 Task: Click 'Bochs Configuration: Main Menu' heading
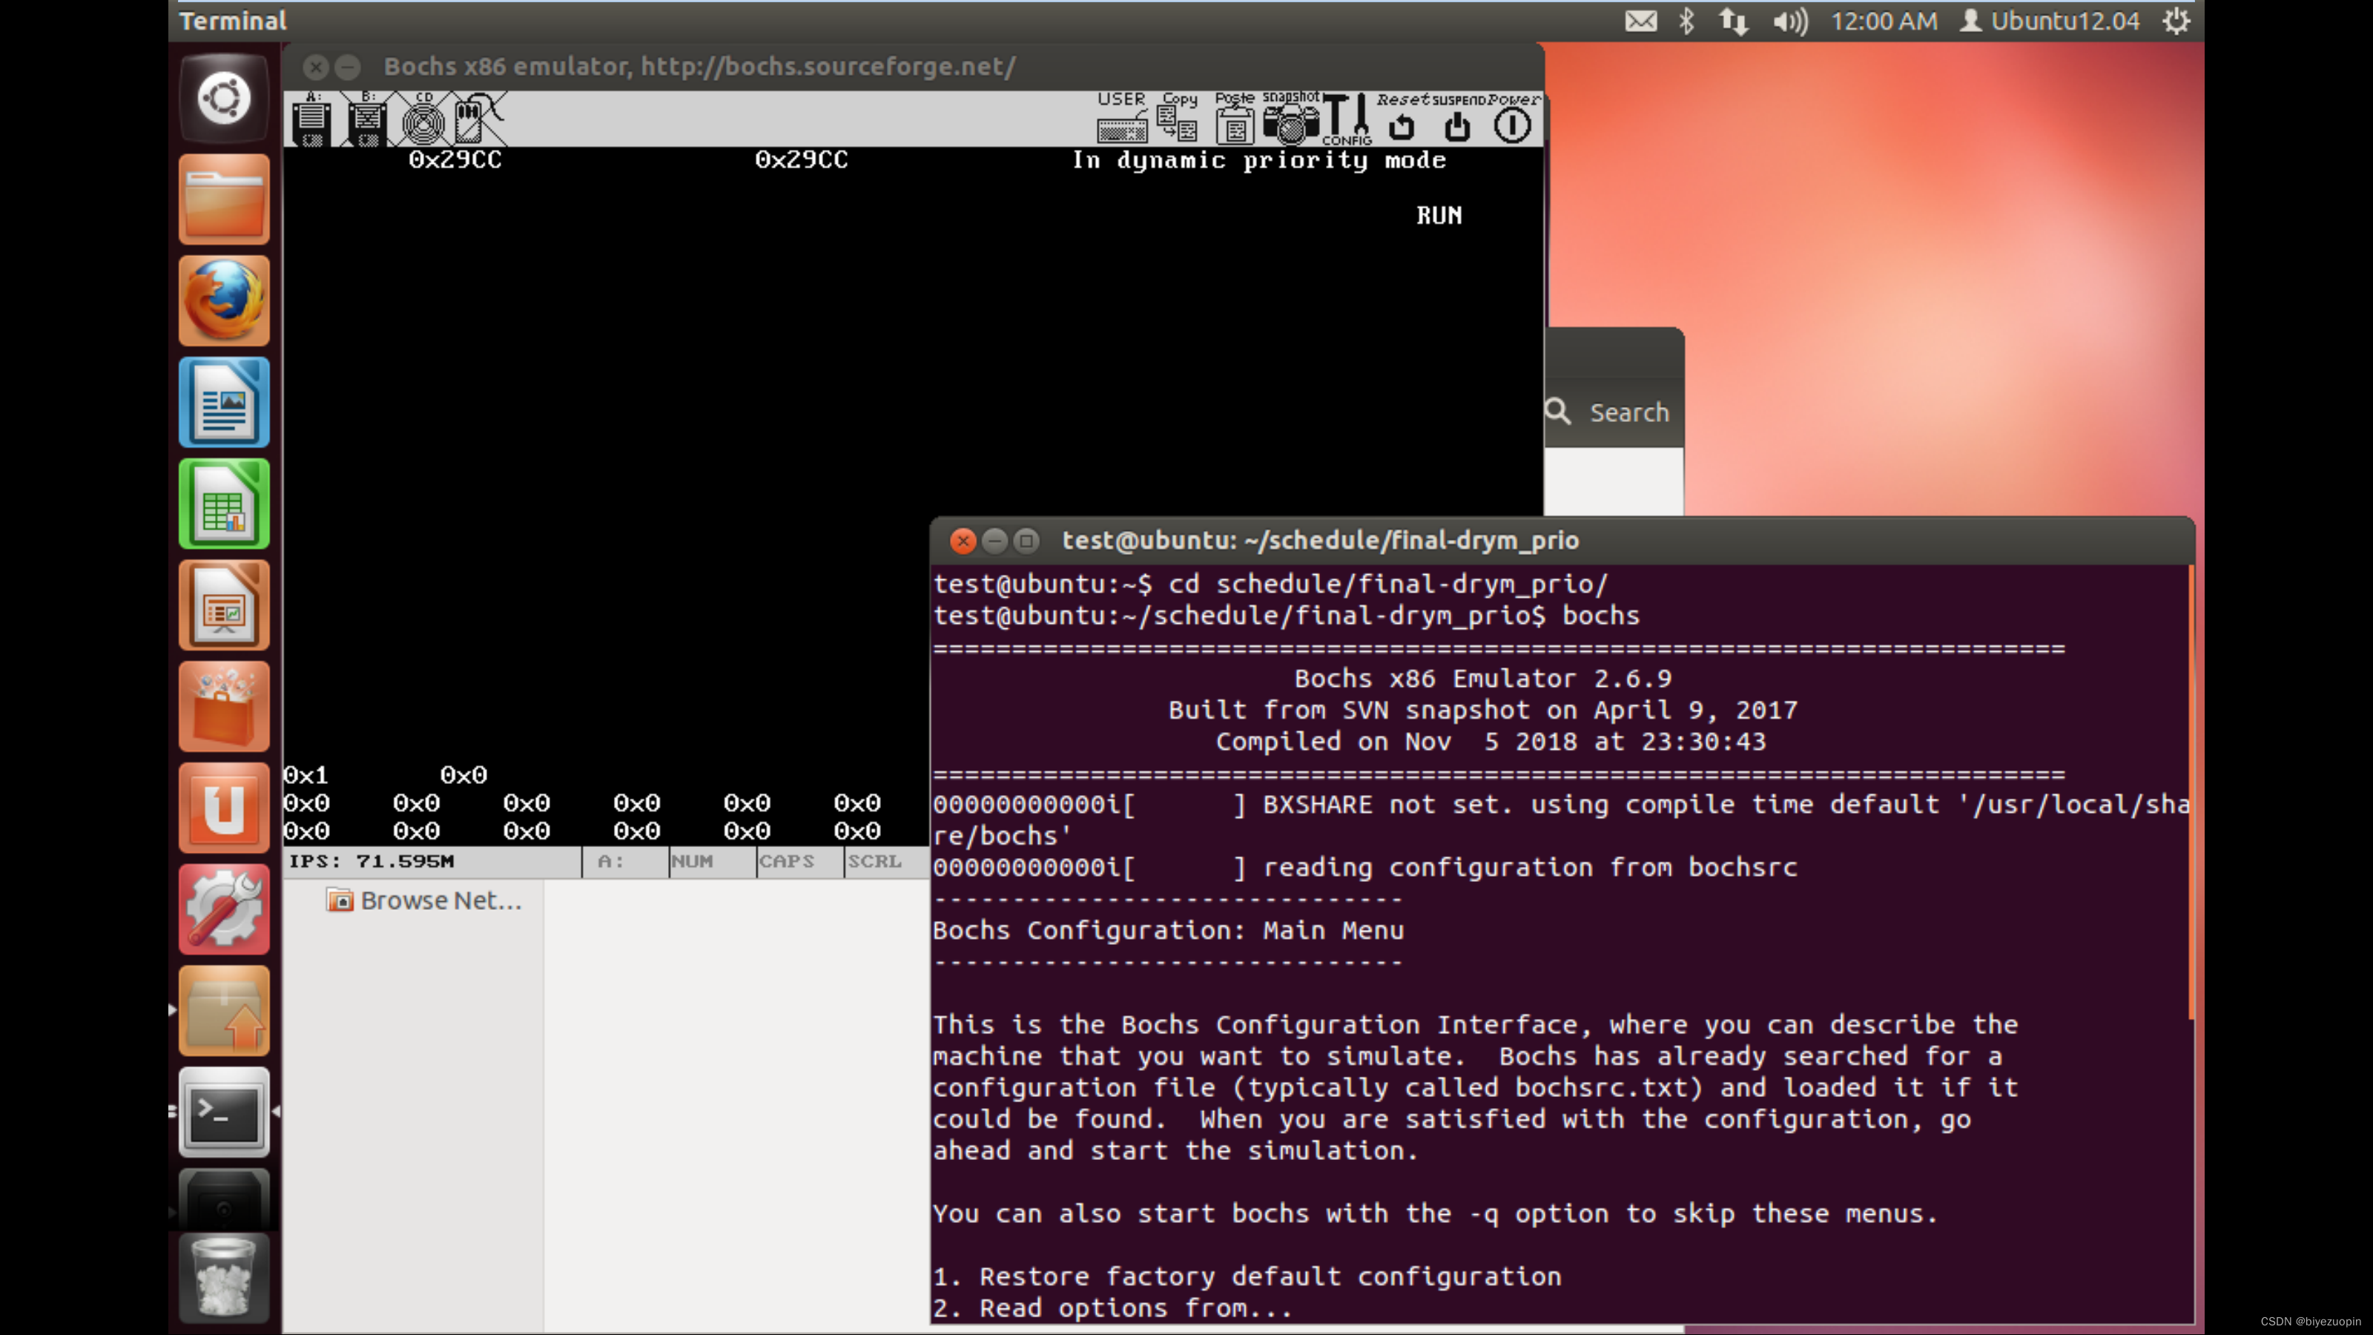pyautogui.click(x=1168, y=929)
